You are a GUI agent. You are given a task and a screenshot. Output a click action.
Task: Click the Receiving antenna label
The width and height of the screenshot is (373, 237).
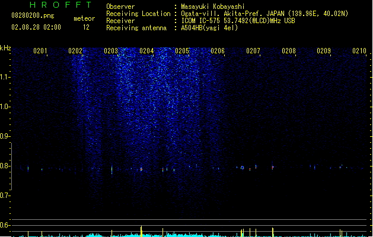pos(136,28)
